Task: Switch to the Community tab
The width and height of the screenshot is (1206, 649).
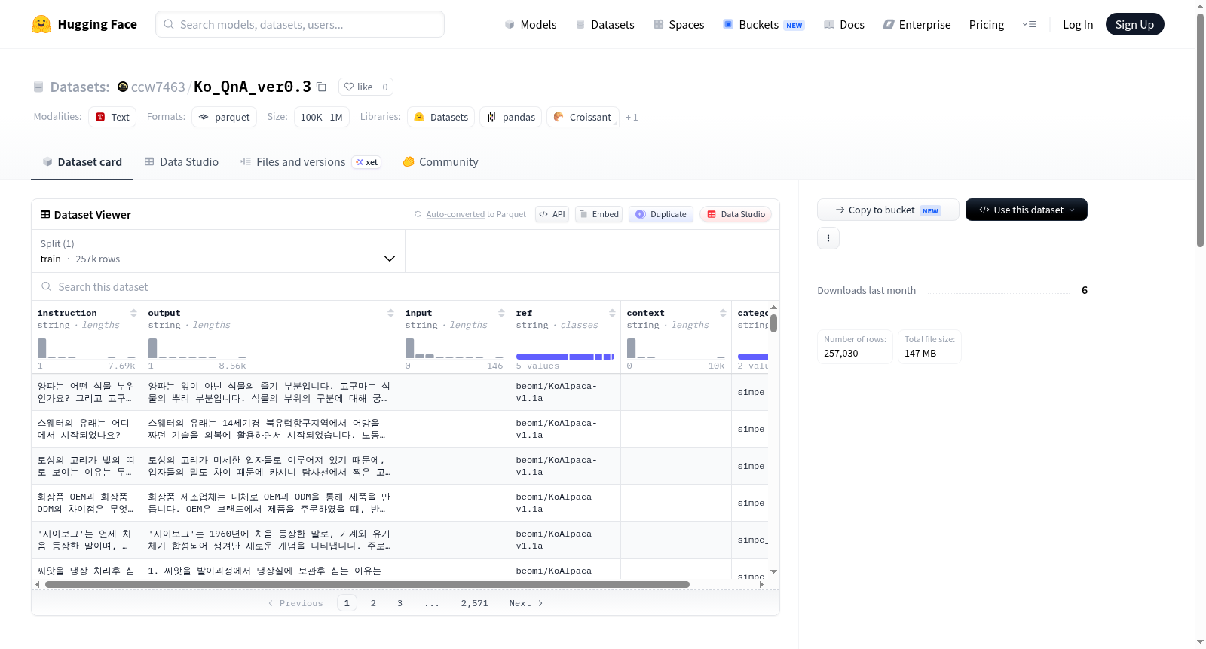Action: [441, 161]
